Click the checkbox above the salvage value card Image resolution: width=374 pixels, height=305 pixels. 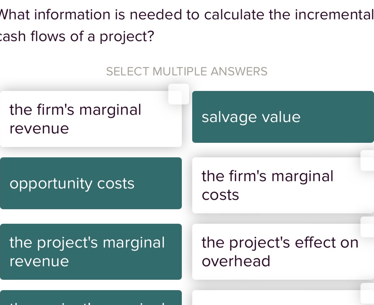(179, 94)
